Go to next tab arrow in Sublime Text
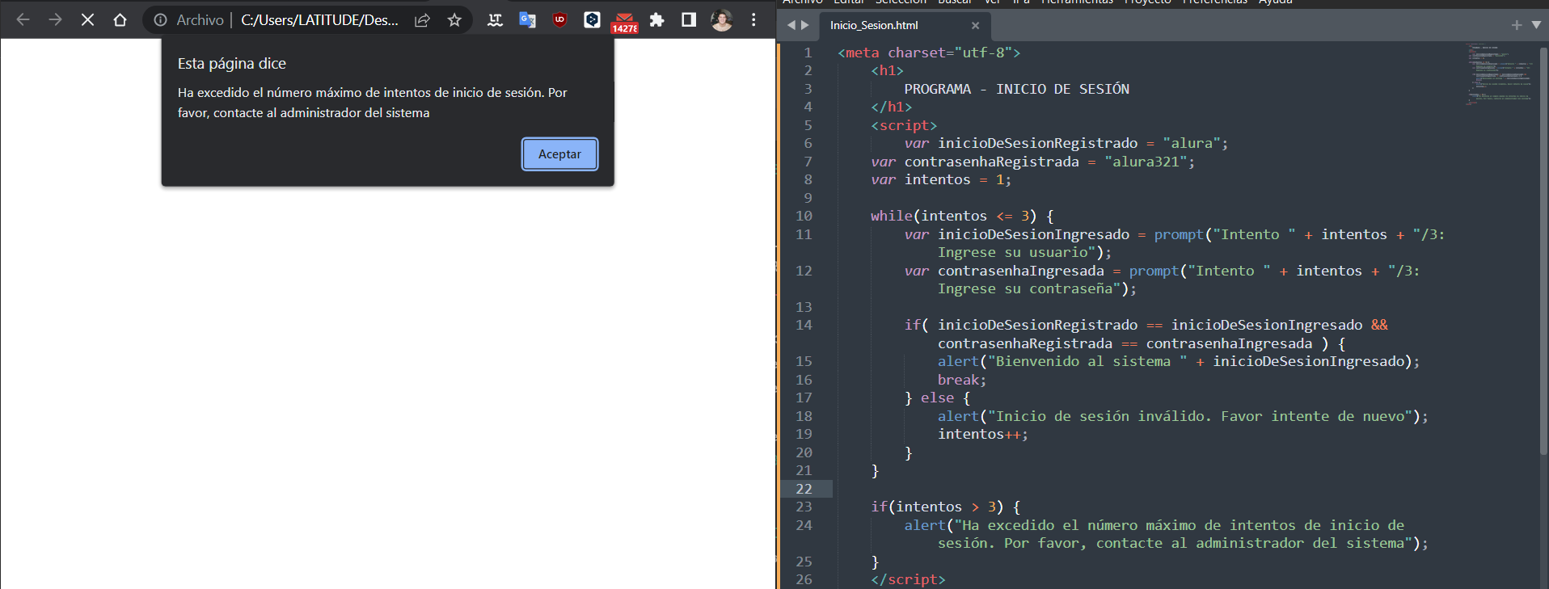The image size is (1549, 589). [x=805, y=25]
